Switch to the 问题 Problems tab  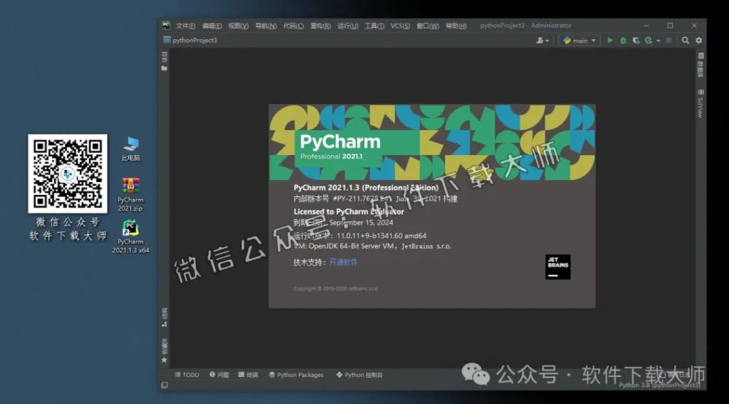(219, 375)
